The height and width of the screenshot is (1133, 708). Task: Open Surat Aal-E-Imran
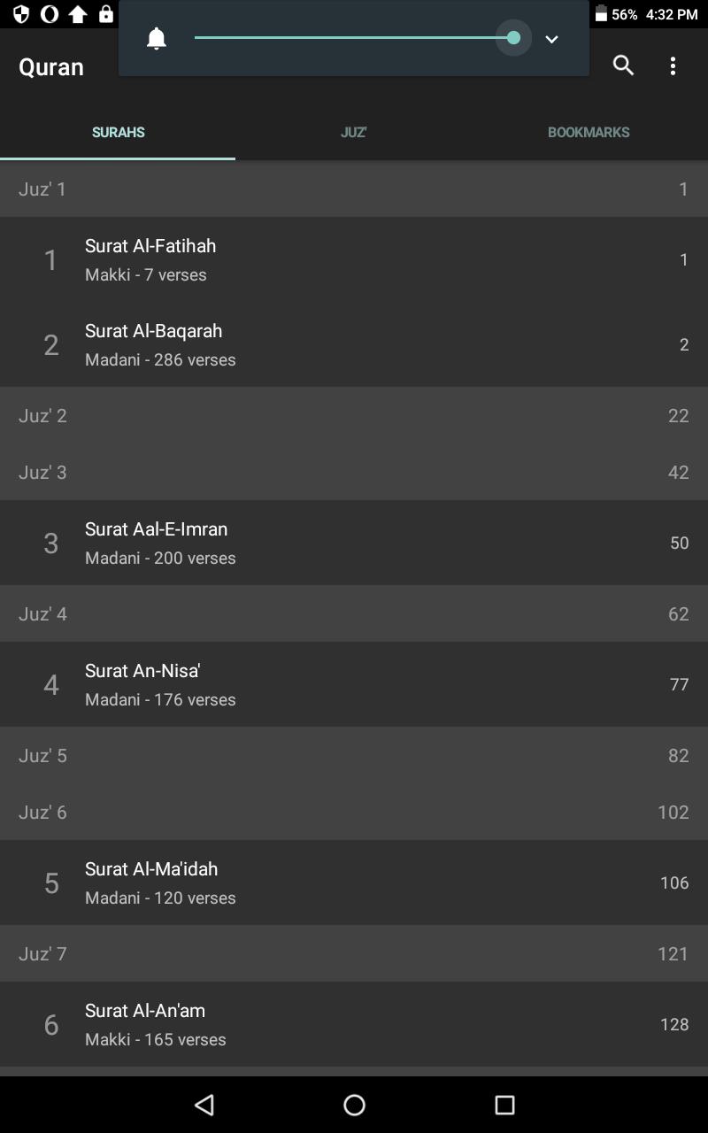point(354,543)
